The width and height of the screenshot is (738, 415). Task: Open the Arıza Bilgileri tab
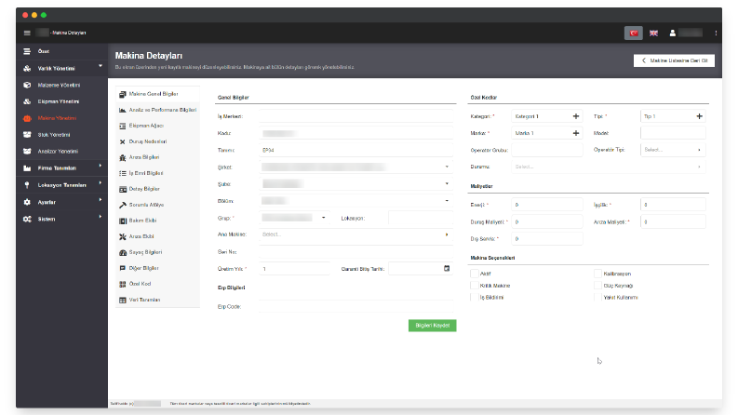point(157,157)
